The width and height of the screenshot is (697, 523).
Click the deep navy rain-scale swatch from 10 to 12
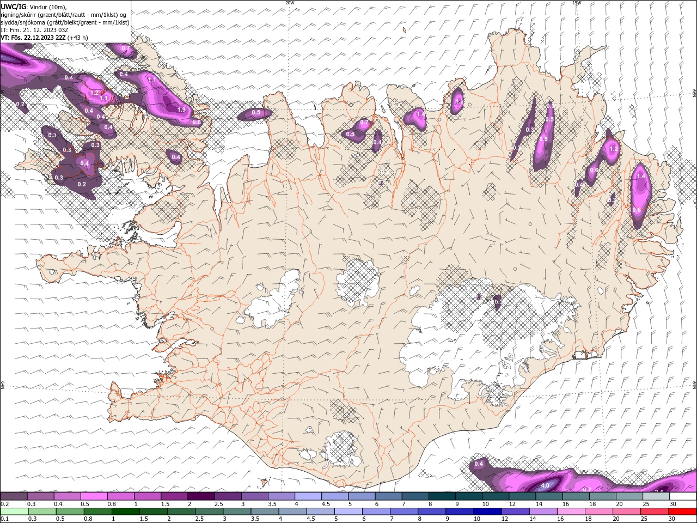(487, 512)
